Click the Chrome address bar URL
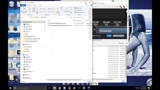The image size is (160, 90). (103, 7)
